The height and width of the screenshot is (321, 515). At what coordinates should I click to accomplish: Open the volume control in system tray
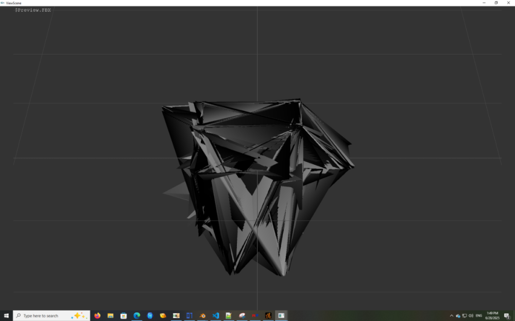pyautogui.click(x=471, y=315)
